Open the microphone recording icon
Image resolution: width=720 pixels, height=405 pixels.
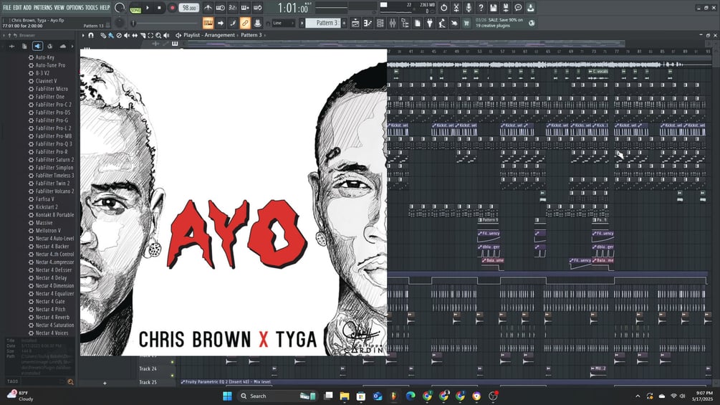point(469,8)
